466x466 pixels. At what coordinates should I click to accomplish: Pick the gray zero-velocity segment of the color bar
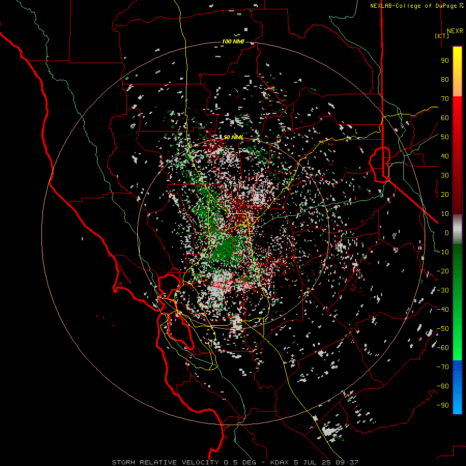point(457,229)
